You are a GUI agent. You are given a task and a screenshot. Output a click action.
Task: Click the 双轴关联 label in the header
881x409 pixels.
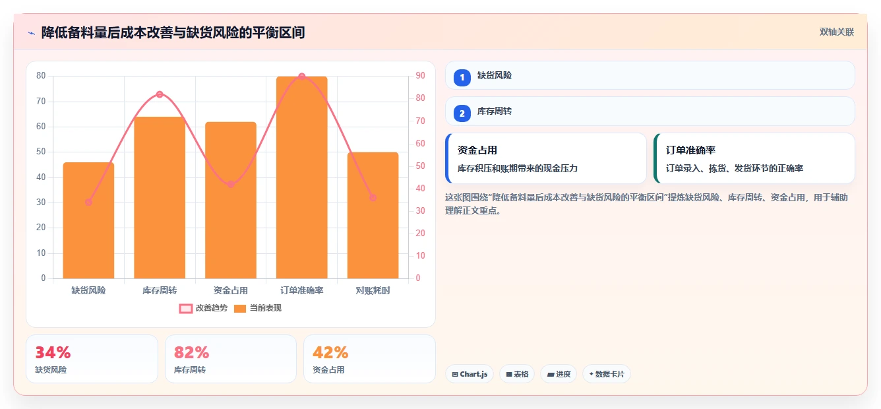(837, 32)
